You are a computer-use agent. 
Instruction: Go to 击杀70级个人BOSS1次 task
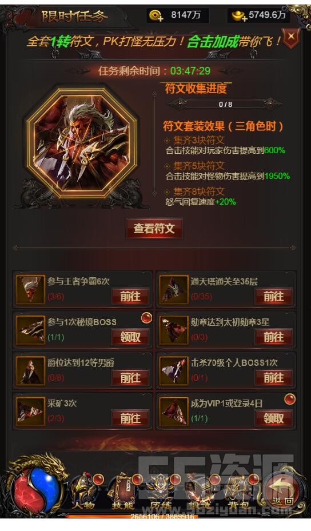pos(274,378)
